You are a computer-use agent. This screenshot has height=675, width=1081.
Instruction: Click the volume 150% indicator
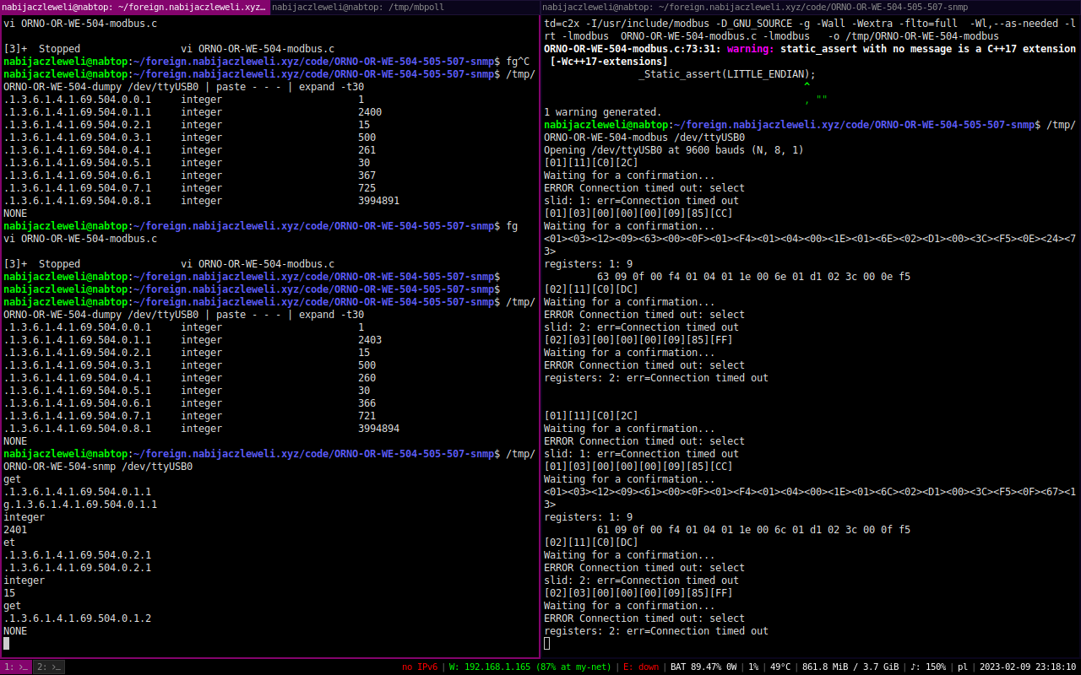[x=928, y=667]
